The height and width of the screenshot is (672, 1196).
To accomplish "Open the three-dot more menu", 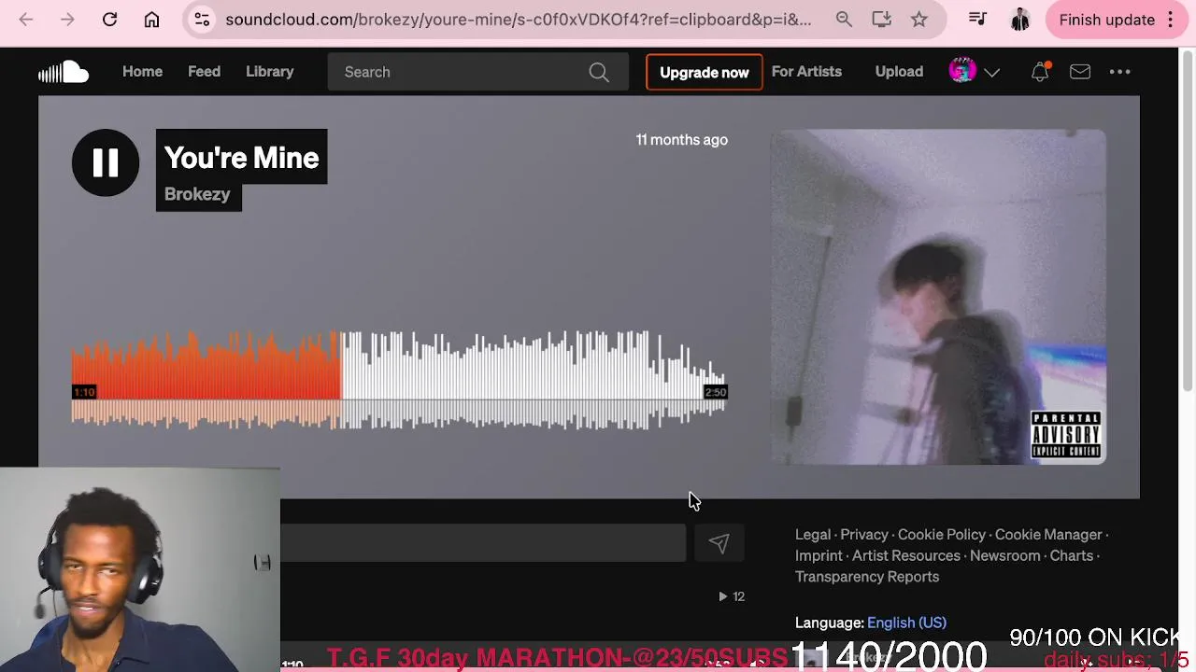I will click(x=1119, y=72).
